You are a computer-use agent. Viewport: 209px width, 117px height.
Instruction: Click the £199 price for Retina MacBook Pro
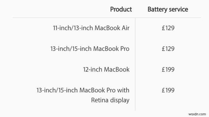pos(168,90)
